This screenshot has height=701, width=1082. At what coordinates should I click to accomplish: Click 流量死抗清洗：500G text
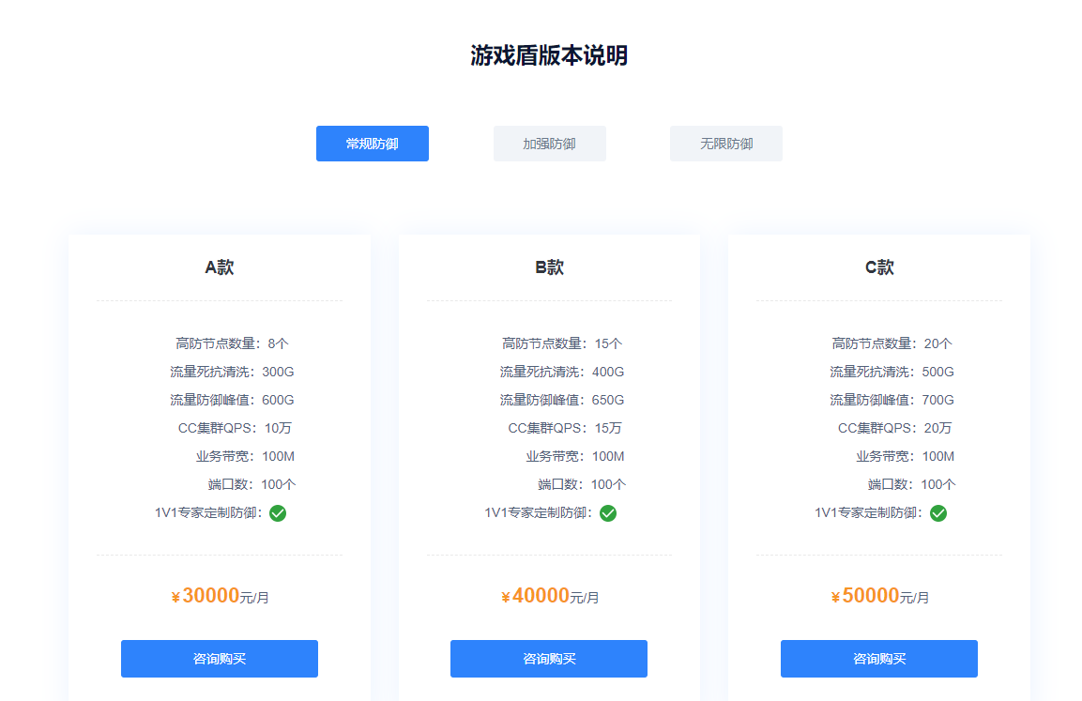point(892,372)
